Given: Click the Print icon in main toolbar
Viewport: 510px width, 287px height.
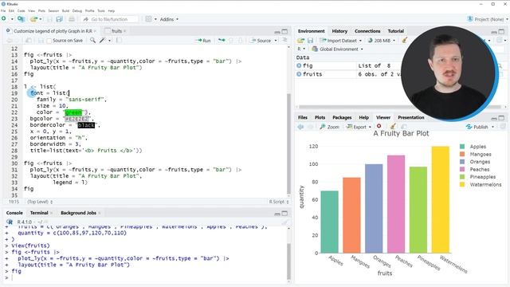Looking at the screenshot, I should click(x=72, y=19).
